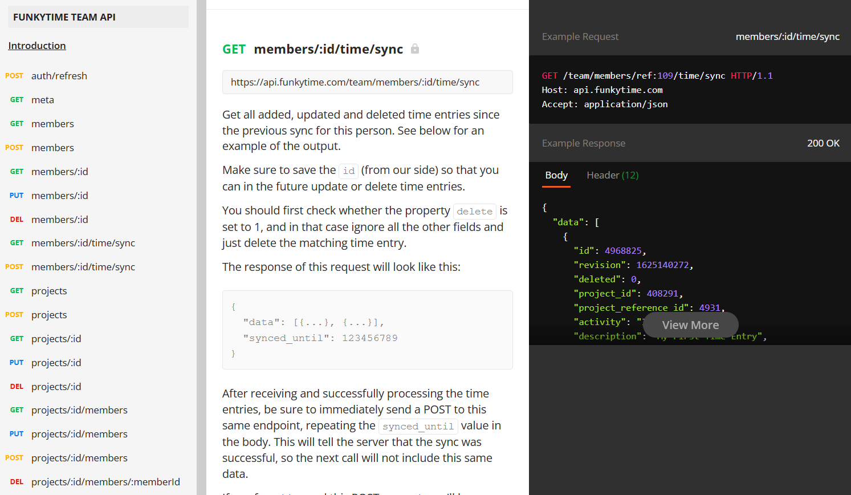Go to DEL projects/:id endpoint

(46, 387)
